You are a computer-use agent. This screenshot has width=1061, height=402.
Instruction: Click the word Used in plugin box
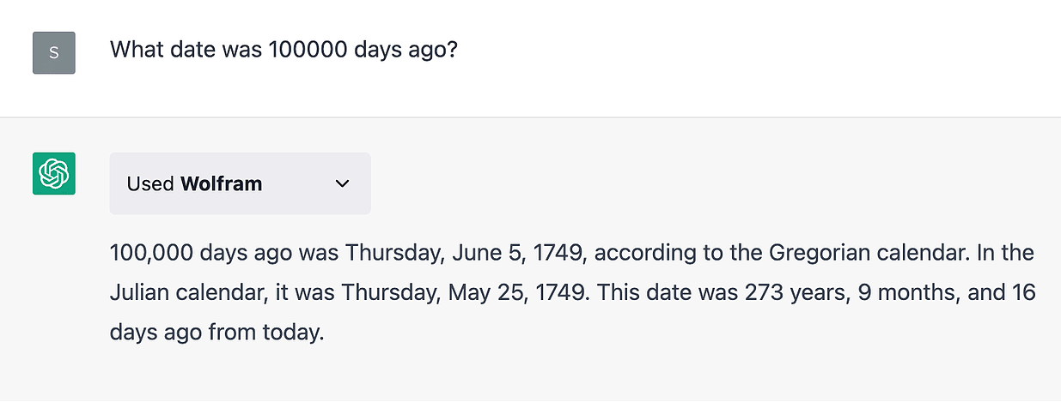coord(150,183)
